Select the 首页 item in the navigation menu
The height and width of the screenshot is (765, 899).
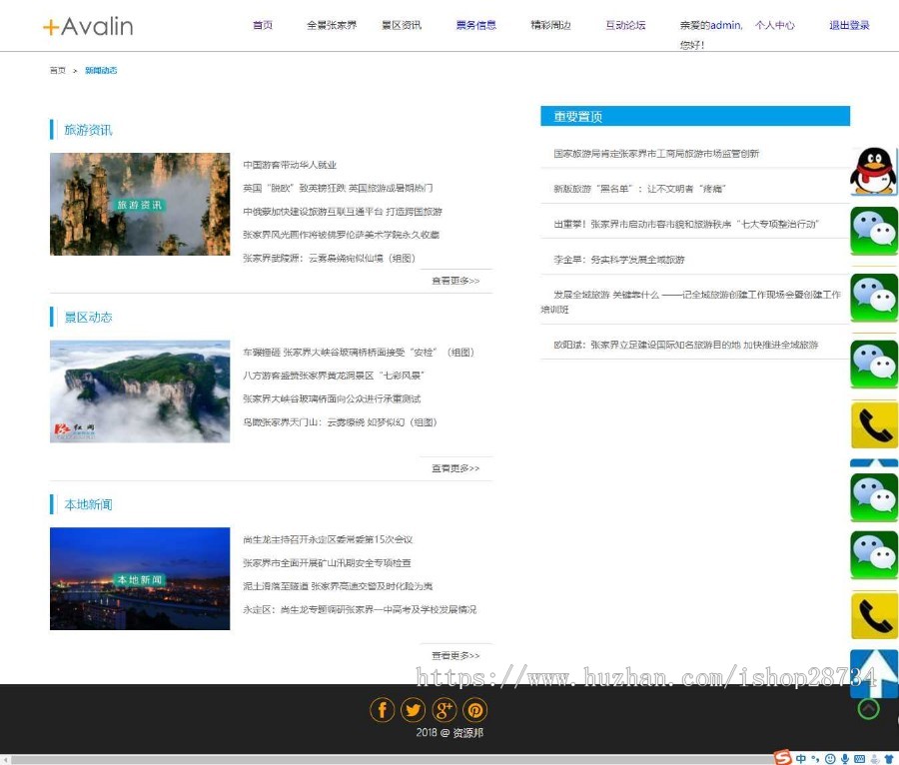point(263,25)
